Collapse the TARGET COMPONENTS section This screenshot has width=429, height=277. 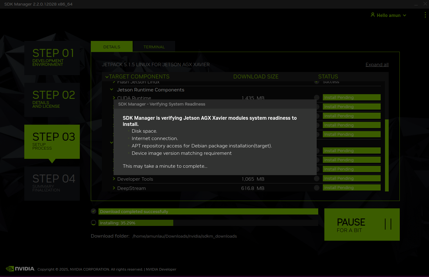point(107,77)
